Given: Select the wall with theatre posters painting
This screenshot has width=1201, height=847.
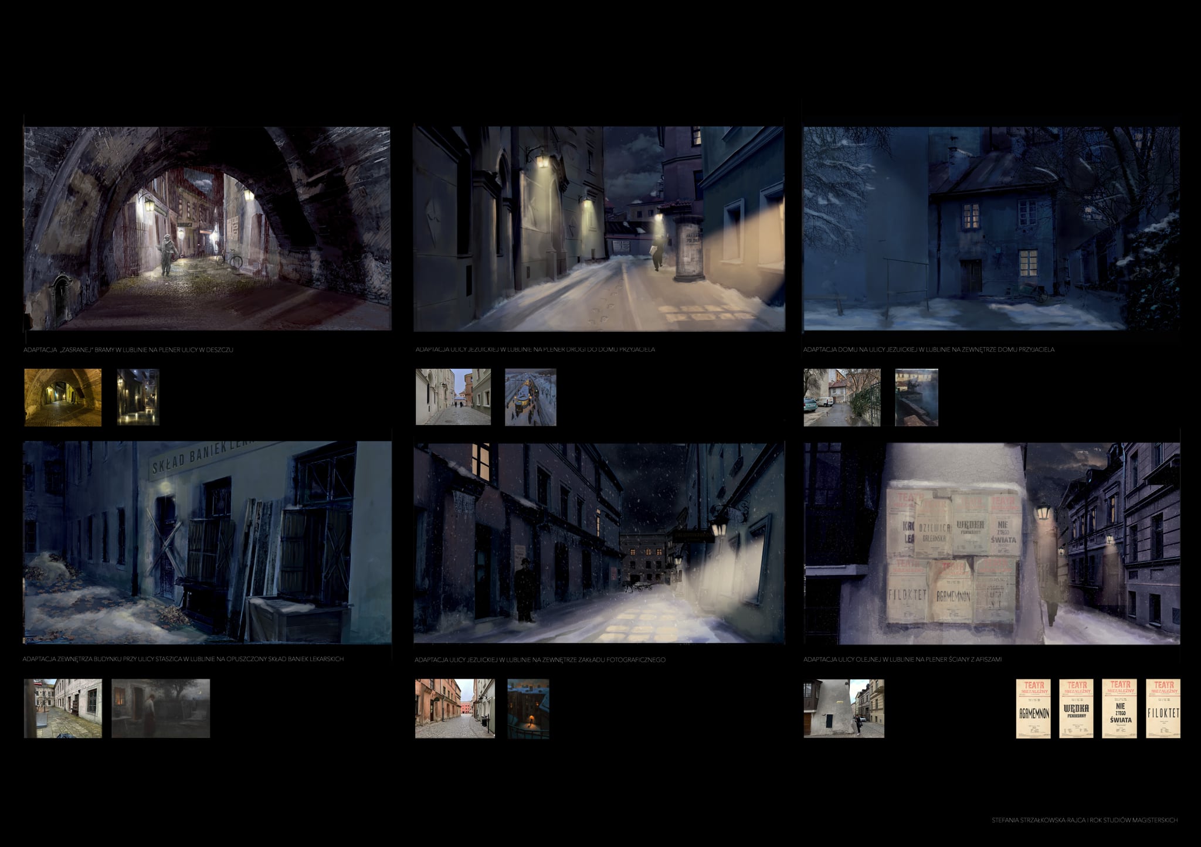Looking at the screenshot, I should click(x=991, y=543).
